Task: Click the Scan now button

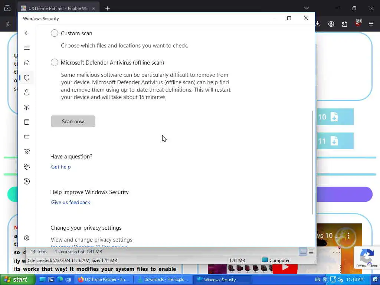Action: (73, 121)
